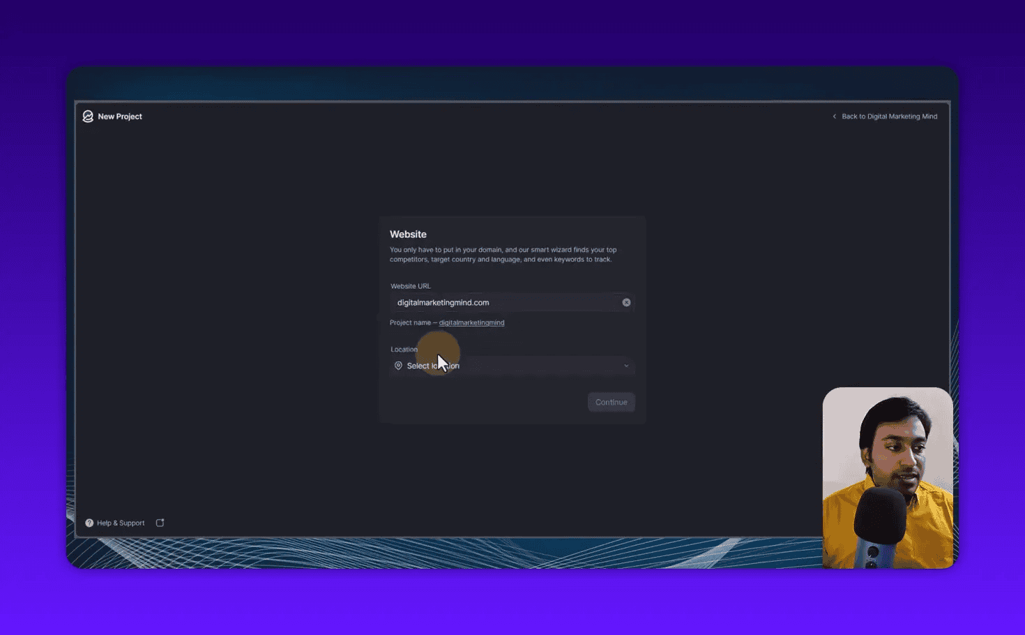The width and height of the screenshot is (1025, 635).
Task: Click the square badge icon beside Help & Support
Action: (160, 522)
